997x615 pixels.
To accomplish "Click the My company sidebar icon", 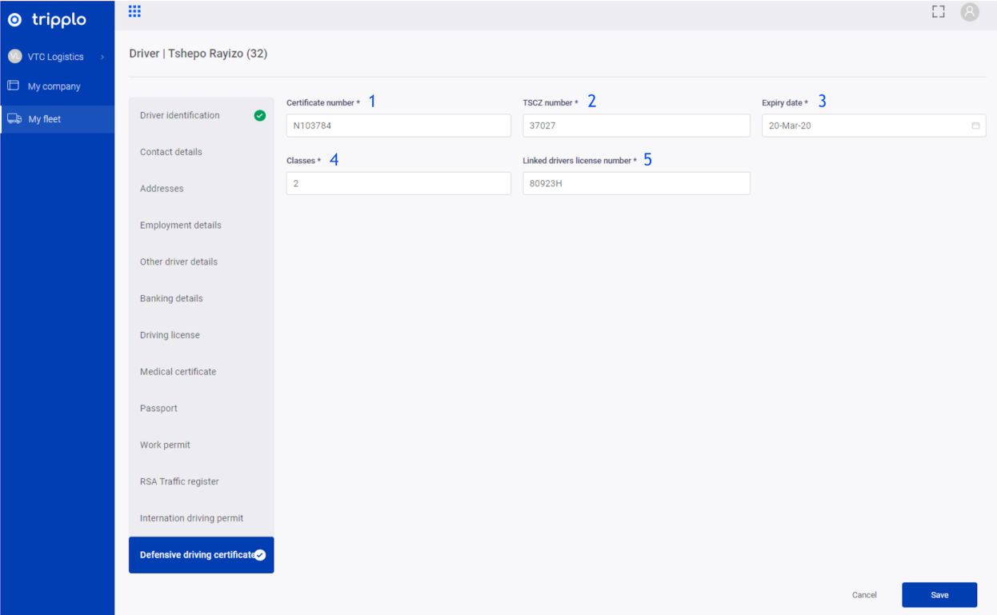I will click(x=14, y=86).
